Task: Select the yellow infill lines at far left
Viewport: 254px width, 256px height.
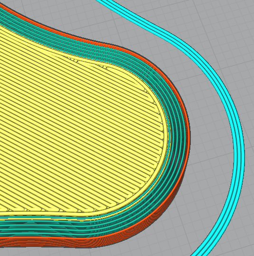Action: click(10, 114)
